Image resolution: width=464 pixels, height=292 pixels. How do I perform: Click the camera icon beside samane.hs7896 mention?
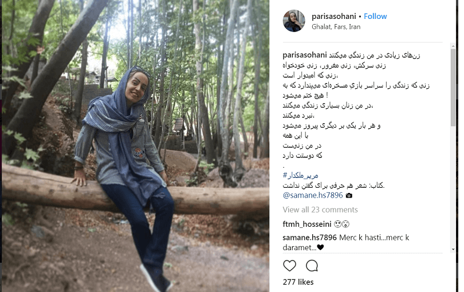coord(349,196)
